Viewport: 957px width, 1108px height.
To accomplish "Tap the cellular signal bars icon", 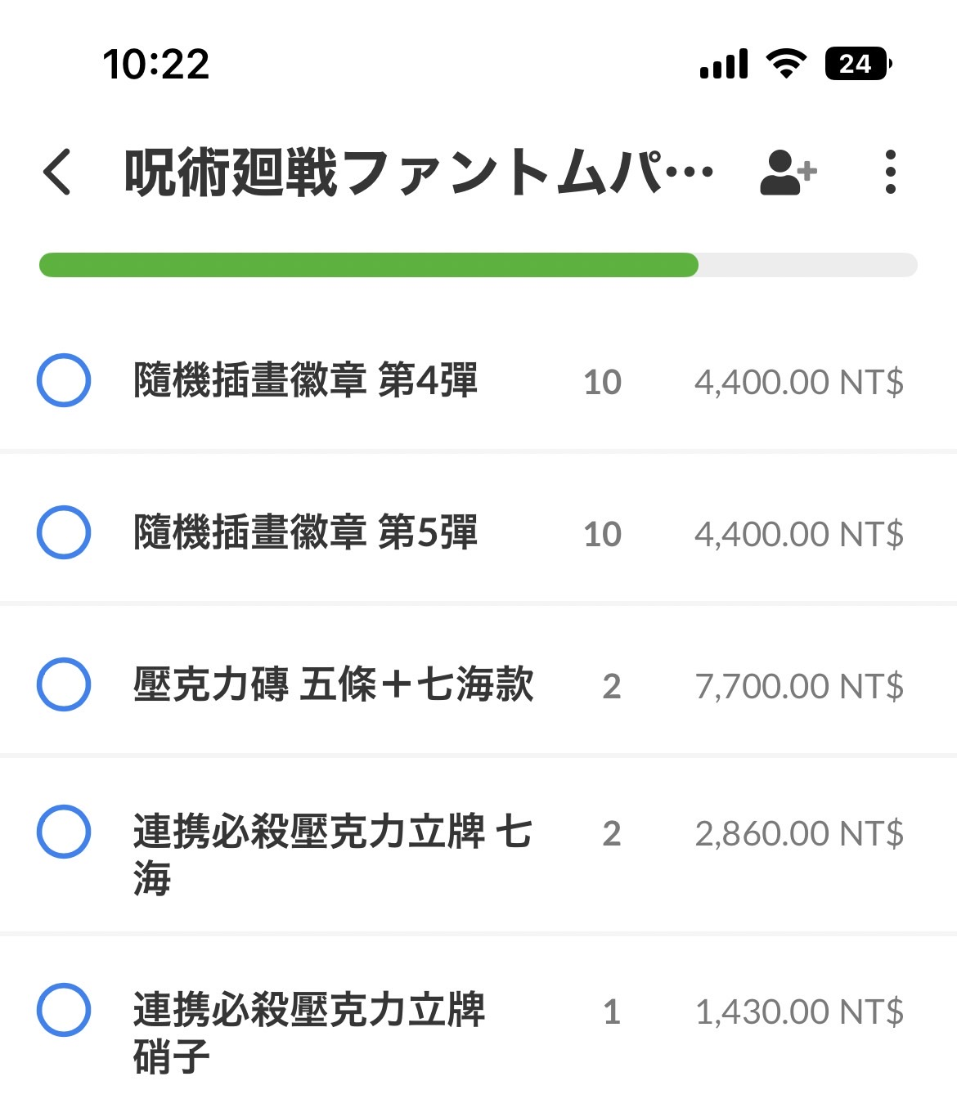I will (x=724, y=64).
